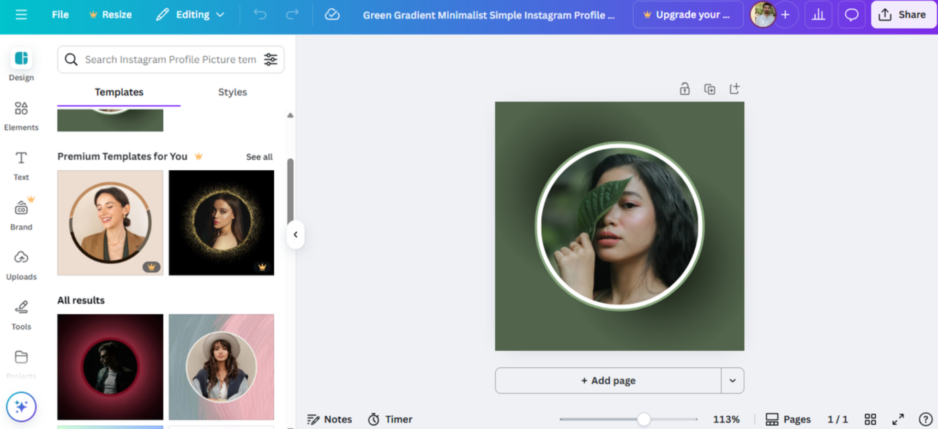Image resolution: width=938 pixels, height=429 pixels.
Task: Switch to the Styles tab
Action: tap(232, 92)
